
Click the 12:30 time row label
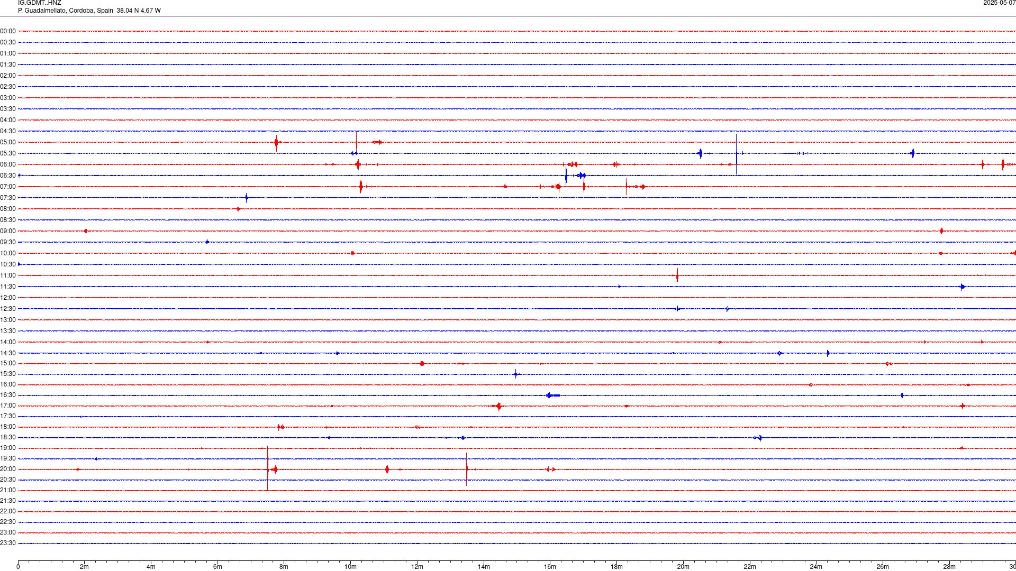point(8,309)
